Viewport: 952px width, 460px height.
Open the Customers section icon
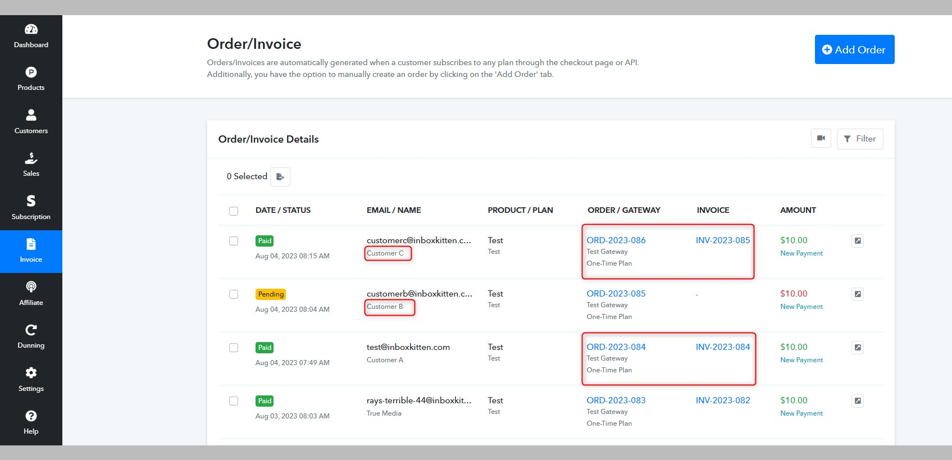[31, 115]
